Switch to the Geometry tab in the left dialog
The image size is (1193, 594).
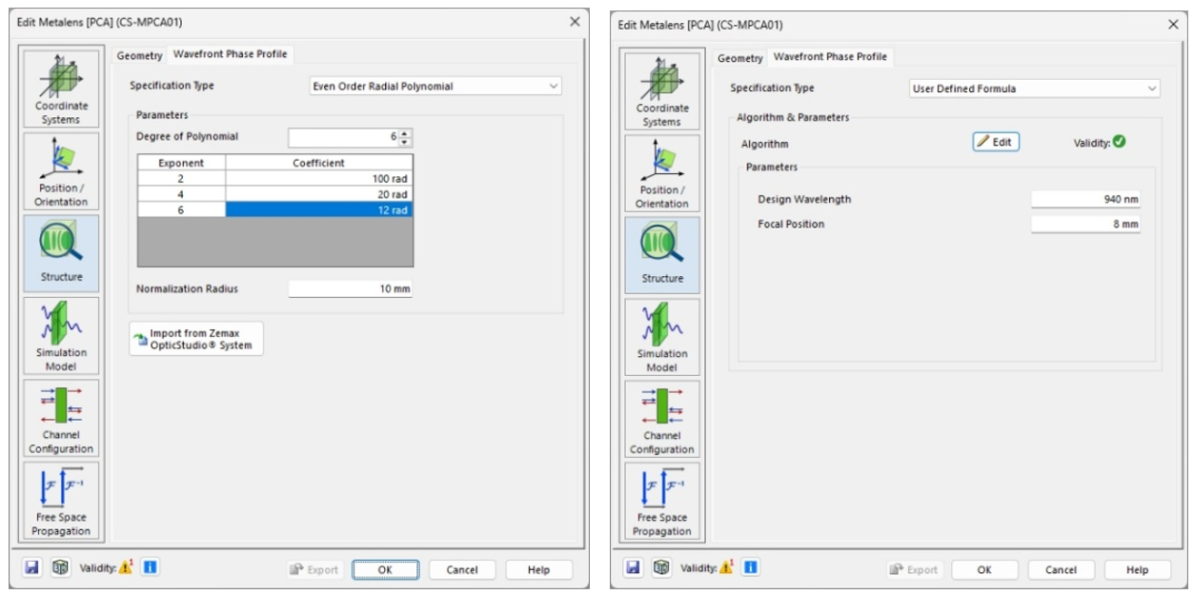point(139,55)
